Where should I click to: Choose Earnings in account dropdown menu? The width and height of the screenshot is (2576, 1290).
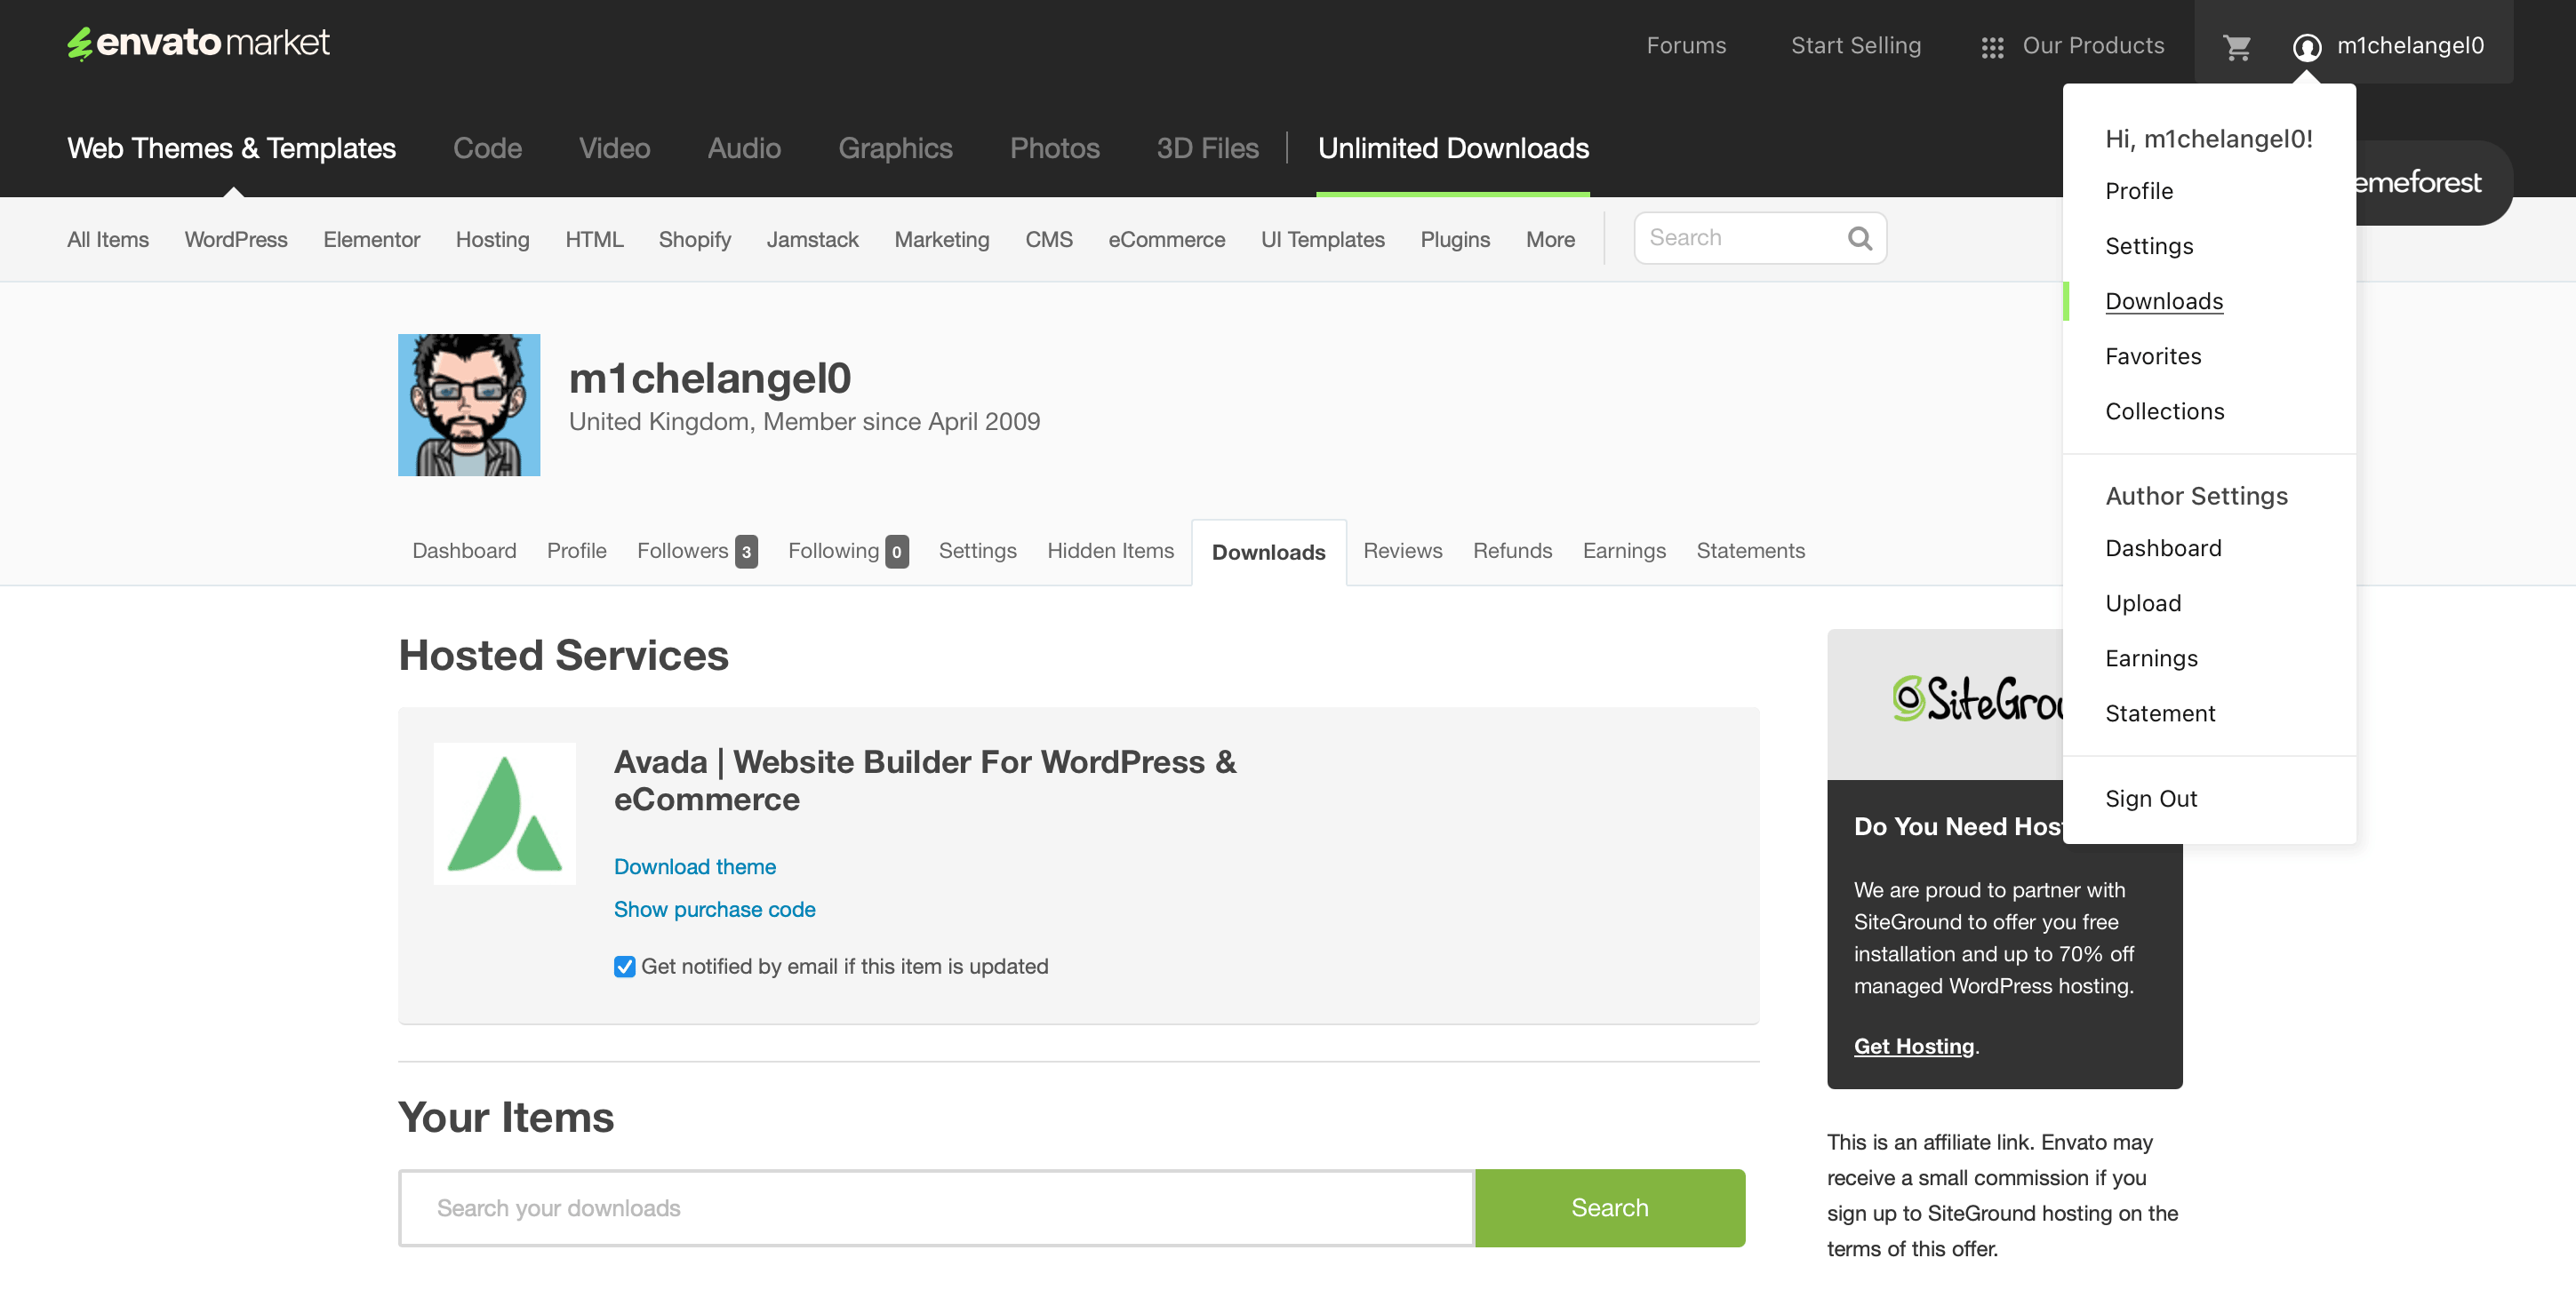[2151, 657]
